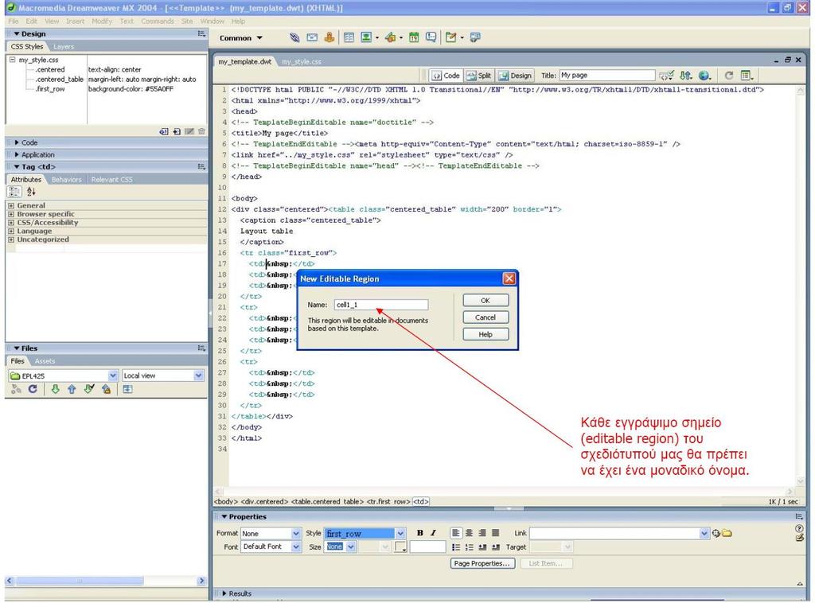815x603 pixels.
Task: Click the Media insert icon
Action: (390, 37)
